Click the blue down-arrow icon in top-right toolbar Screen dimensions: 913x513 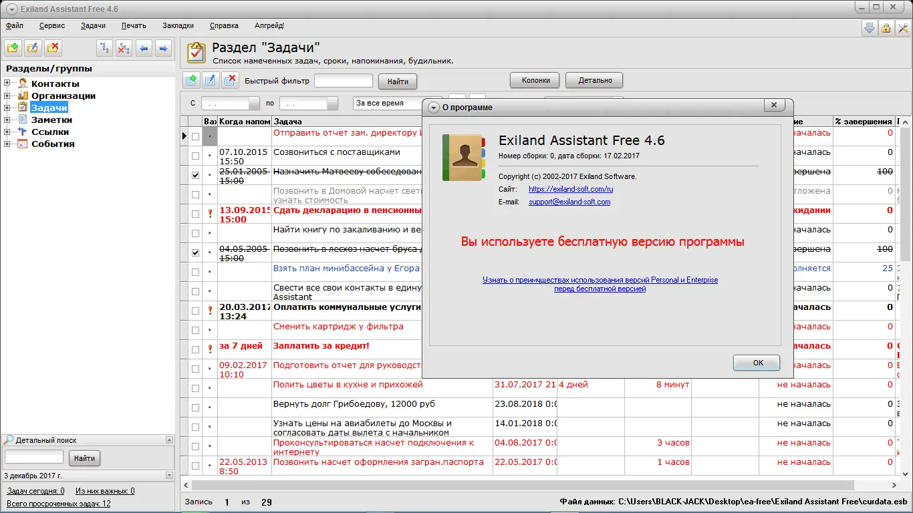click(869, 27)
